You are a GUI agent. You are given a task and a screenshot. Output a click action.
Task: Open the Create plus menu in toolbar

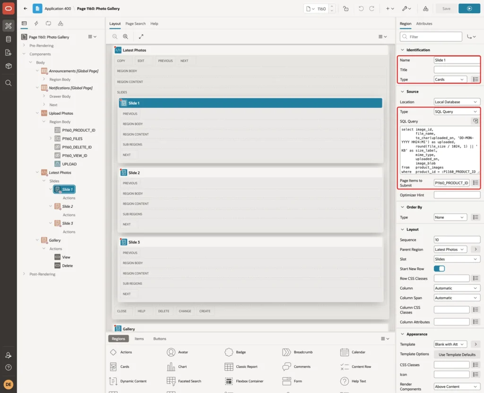point(390,9)
